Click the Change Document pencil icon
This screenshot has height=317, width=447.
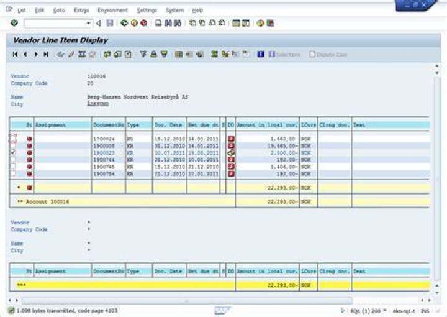click(x=71, y=54)
